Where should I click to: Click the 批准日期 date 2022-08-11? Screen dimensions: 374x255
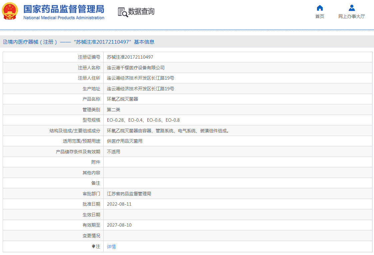120,204
